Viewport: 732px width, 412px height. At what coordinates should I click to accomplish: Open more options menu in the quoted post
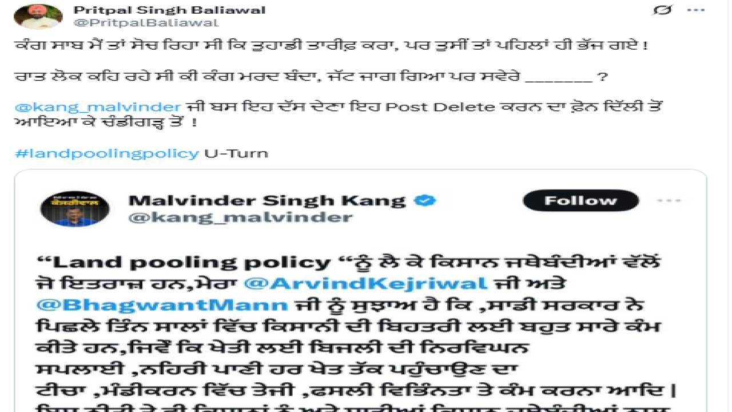click(669, 201)
